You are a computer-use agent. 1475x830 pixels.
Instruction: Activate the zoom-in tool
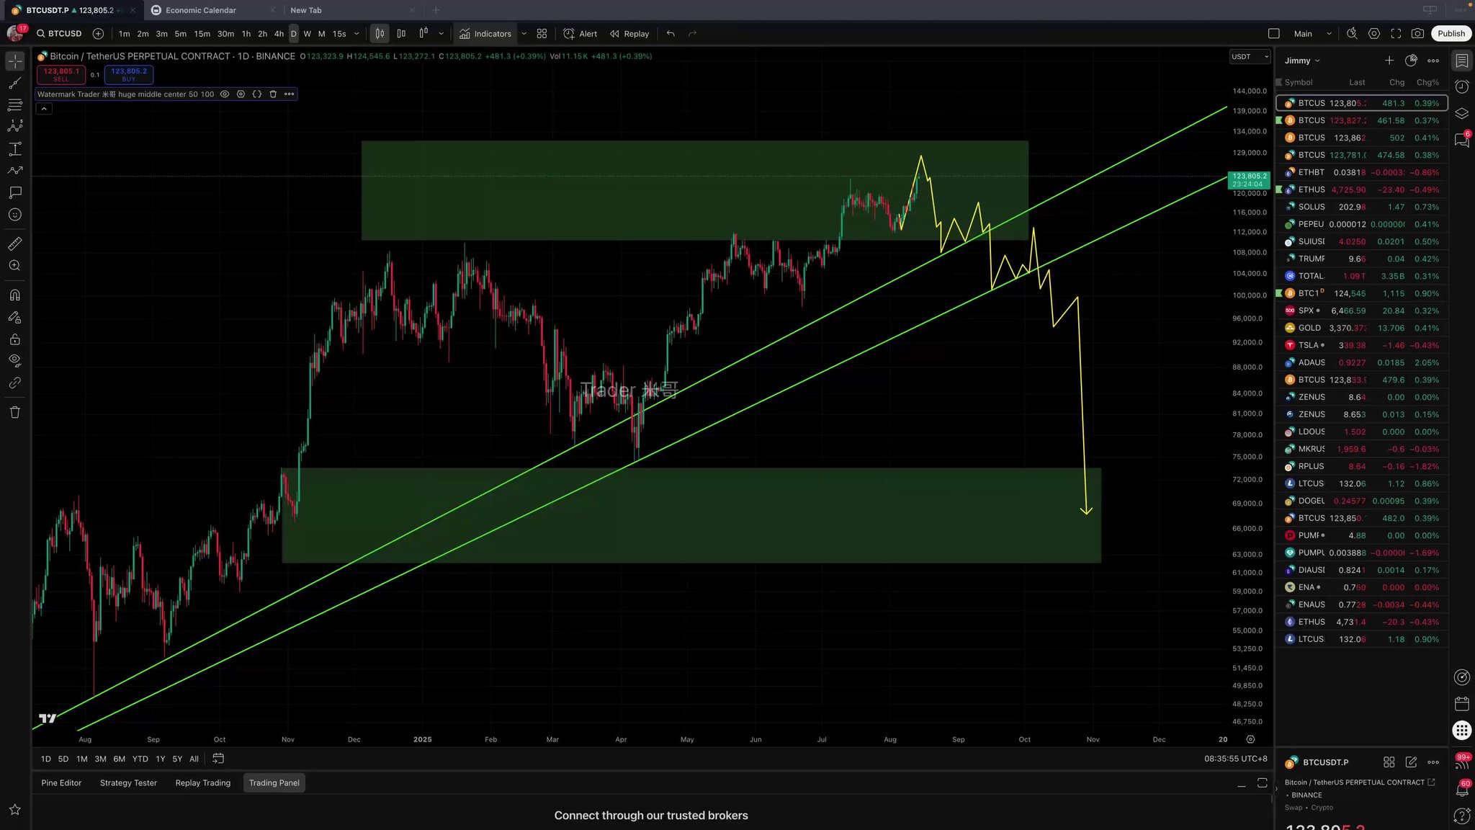[x=15, y=266]
